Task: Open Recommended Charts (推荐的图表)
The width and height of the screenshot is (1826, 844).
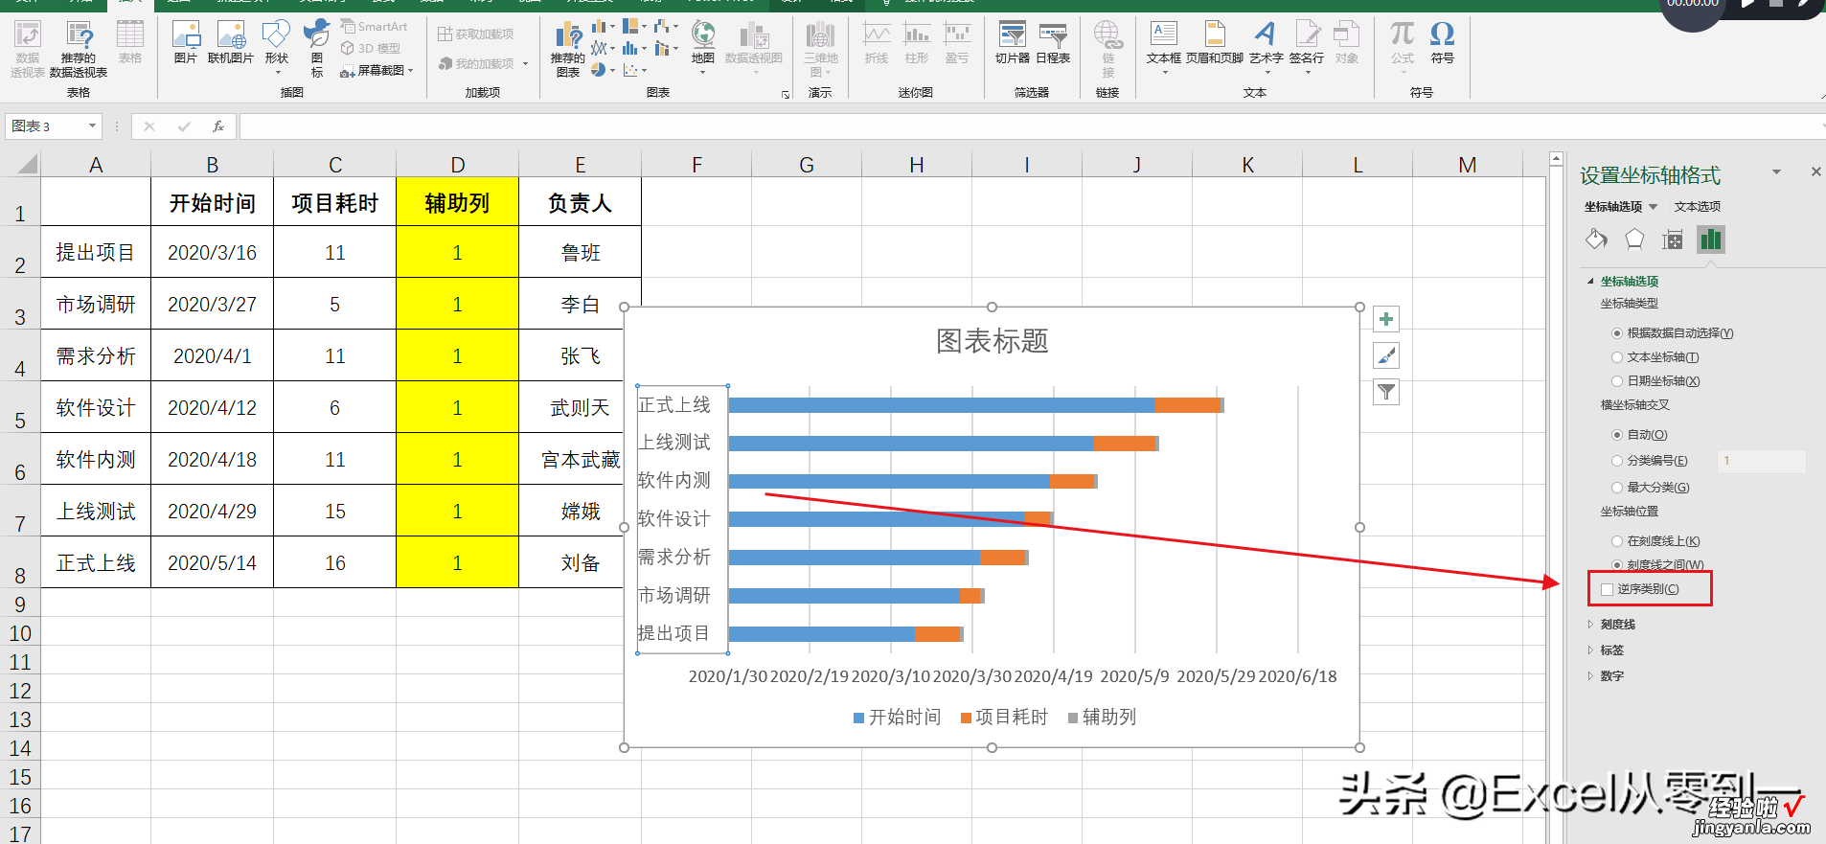Action: click(x=568, y=50)
